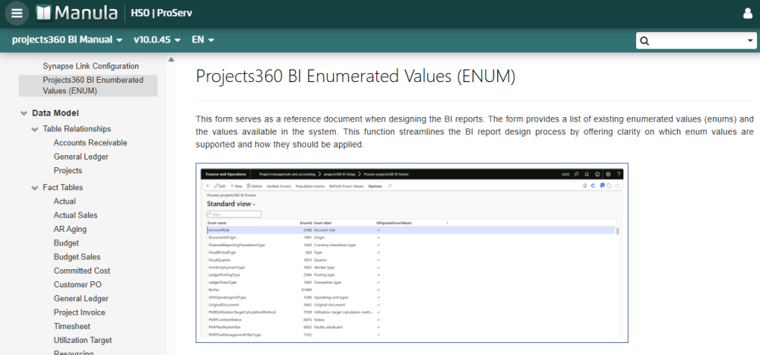Click inside the manual search field
Viewport: 760px width, 355px height.
tap(696, 41)
